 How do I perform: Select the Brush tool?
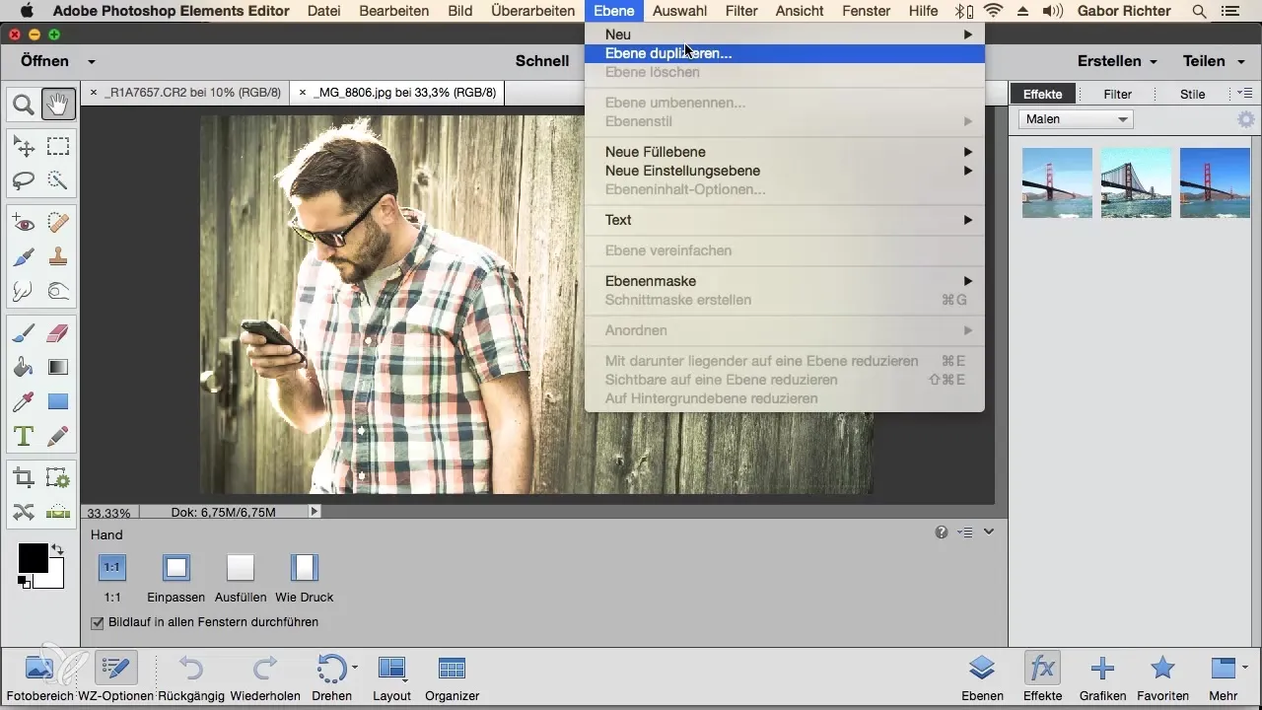(24, 334)
